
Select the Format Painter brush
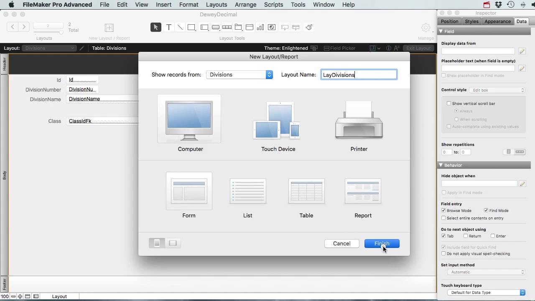309,27
